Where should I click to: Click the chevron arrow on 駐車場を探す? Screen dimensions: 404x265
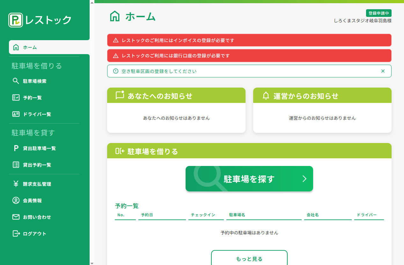(304, 179)
